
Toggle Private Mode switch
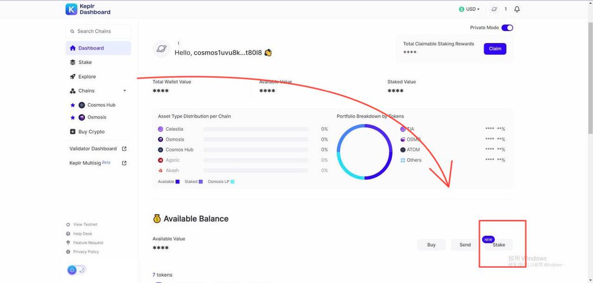tap(507, 28)
